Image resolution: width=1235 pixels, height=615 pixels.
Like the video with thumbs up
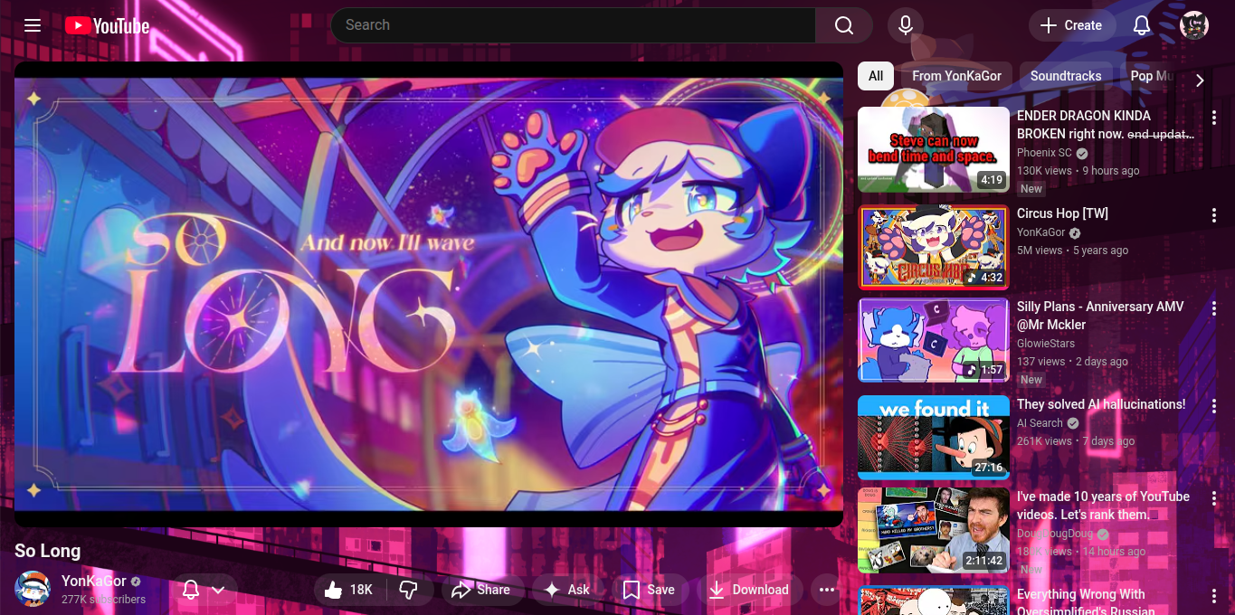point(348,590)
